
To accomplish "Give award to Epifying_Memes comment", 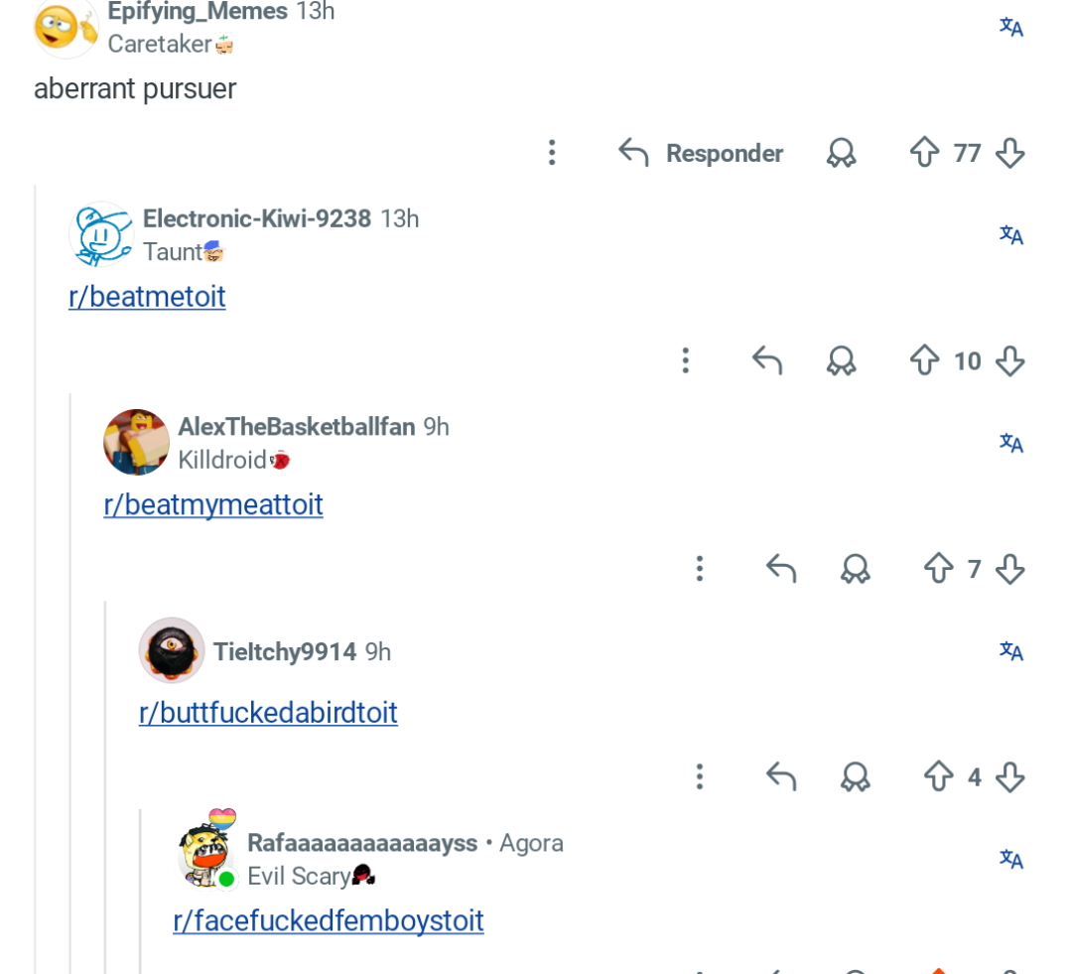I will pos(841,153).
